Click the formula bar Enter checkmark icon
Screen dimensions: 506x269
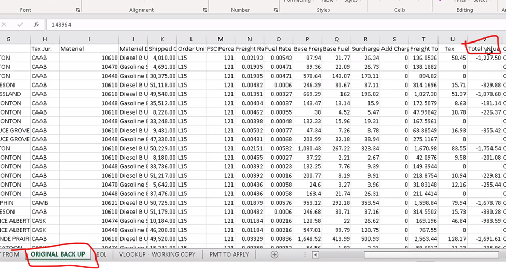[20, 25]
